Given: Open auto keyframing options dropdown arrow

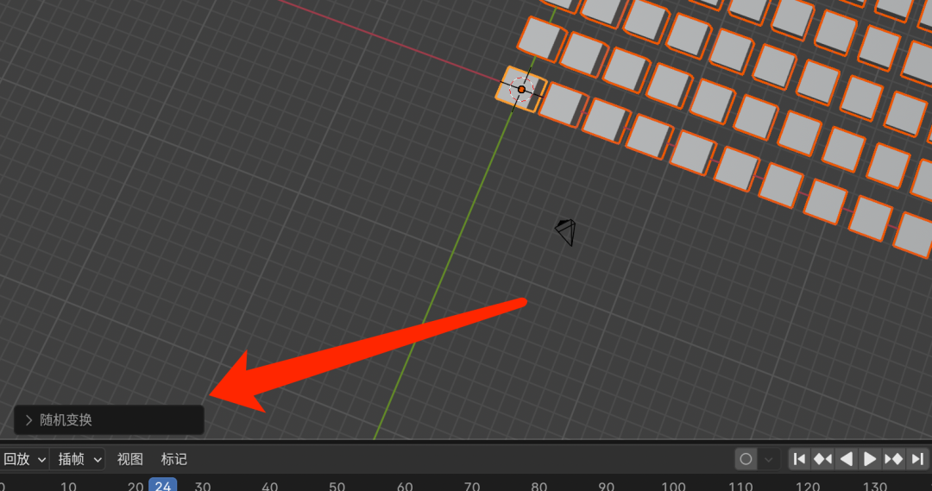Looking at the screenshot, I should [769, 459].
